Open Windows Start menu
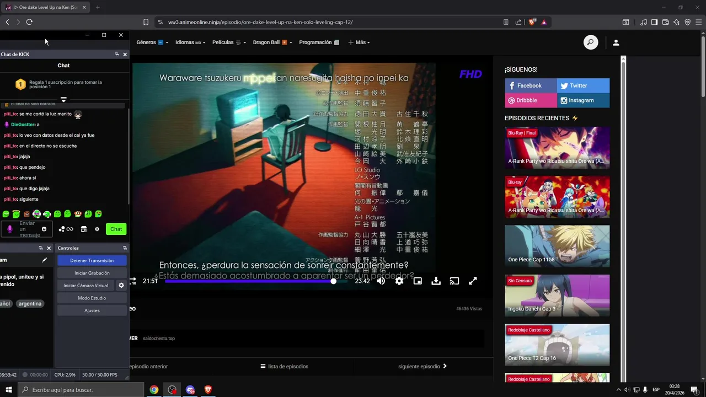Viewport: 706px width, 397px height. tap(8, 390)
